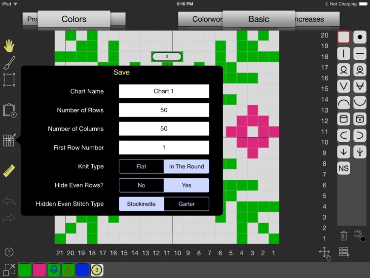The height and width of the screenshot is (278, 370).
Task: Set Knit Type to In The Round
Action: point(186,166)
